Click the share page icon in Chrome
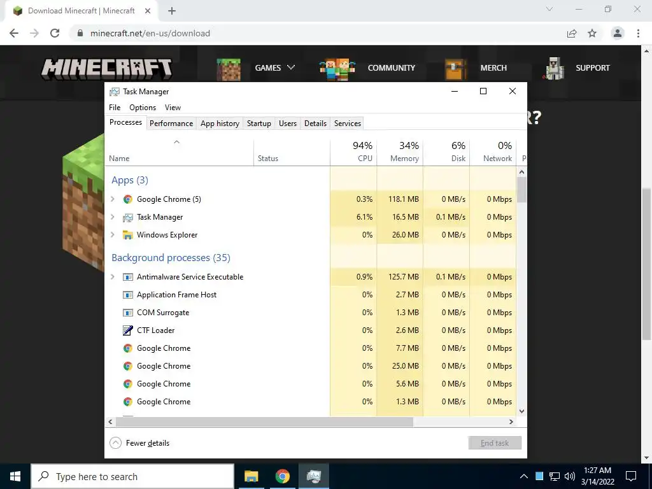The height and width of the screenshot is (489, 652). (x=572, y=33)
